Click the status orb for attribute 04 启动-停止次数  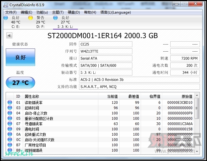click(x=10, y=113)
